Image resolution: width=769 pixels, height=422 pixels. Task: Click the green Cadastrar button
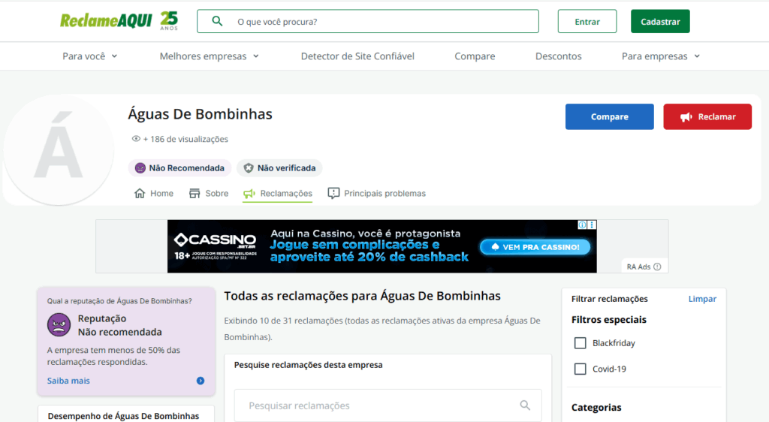point(660,21)
